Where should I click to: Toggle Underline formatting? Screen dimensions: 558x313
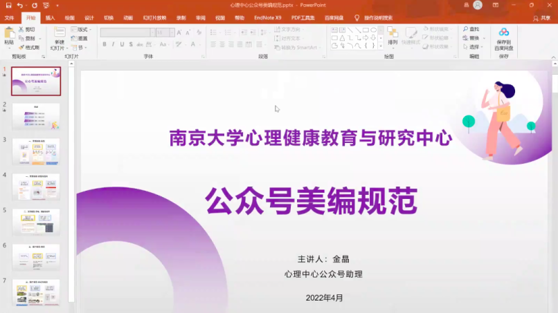(122, 44)
